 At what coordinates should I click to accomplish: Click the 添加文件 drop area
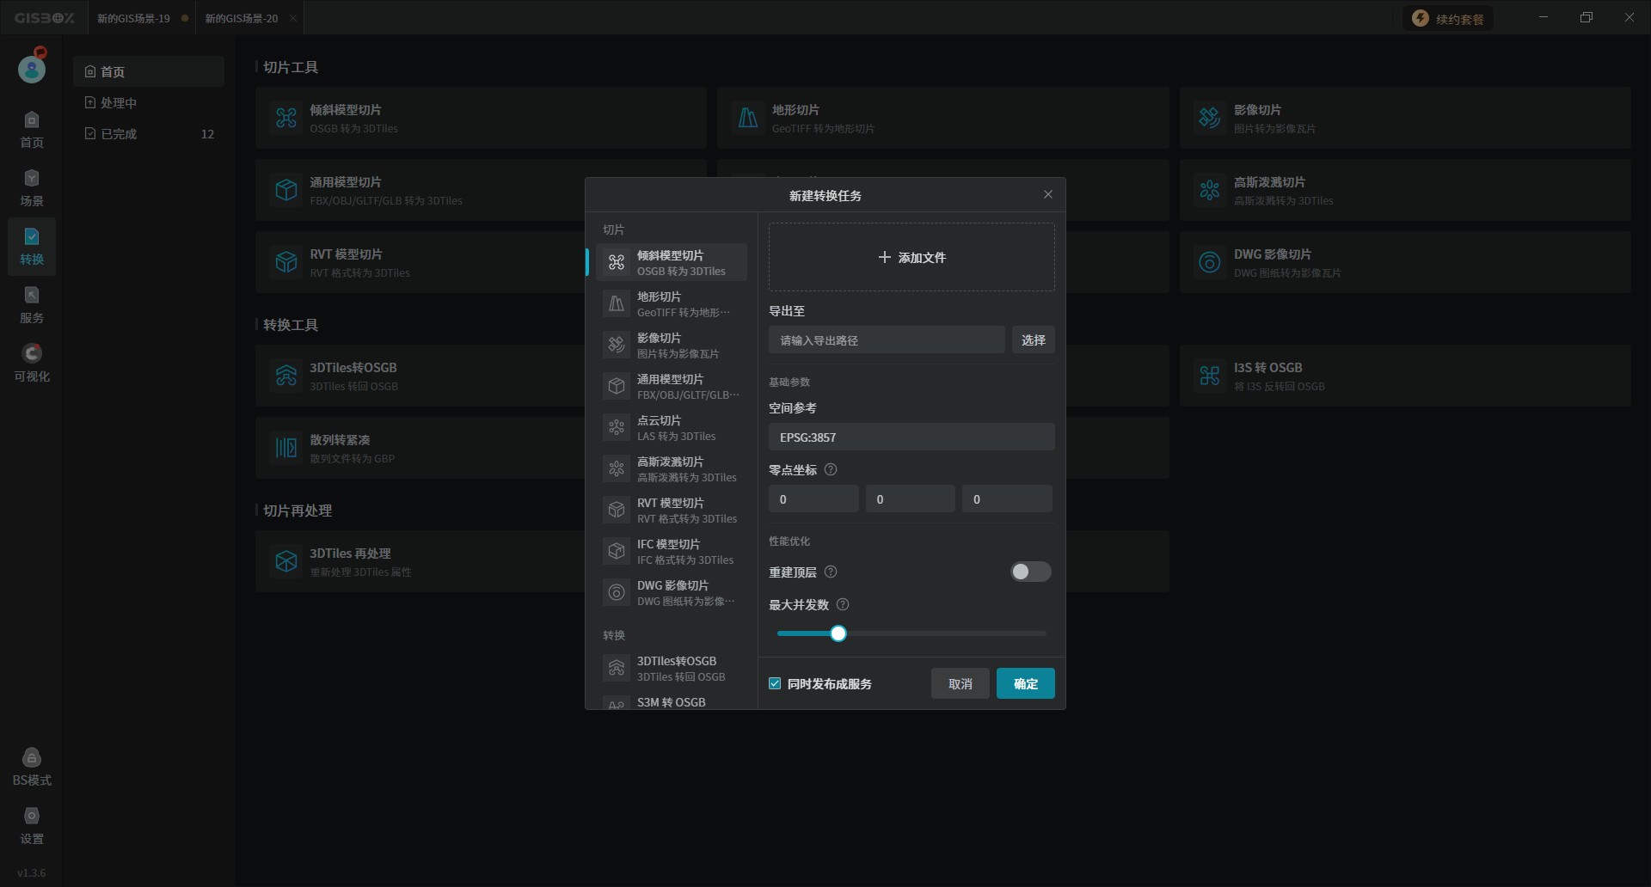click(911, 258)
